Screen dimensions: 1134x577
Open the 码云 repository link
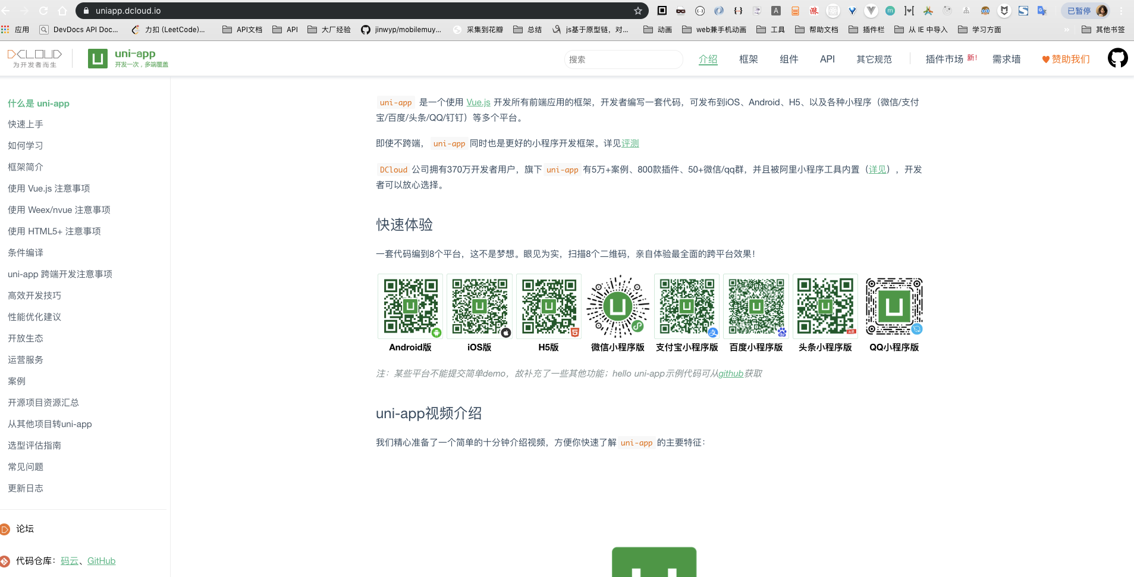pos(70,561)
